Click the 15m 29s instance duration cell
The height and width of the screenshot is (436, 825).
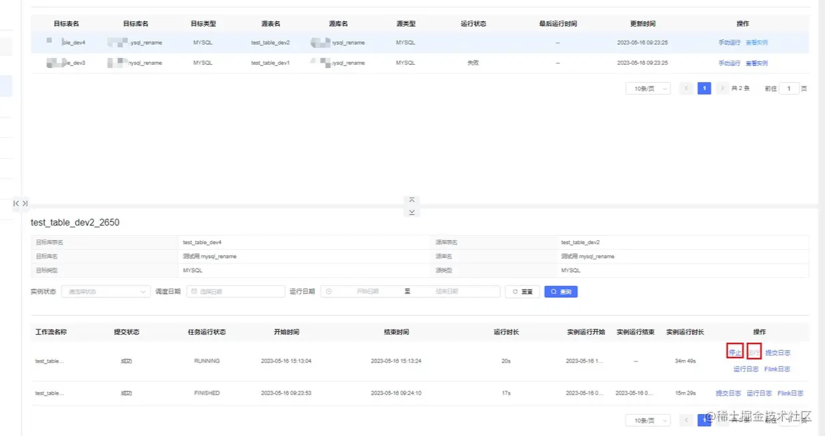685,393
